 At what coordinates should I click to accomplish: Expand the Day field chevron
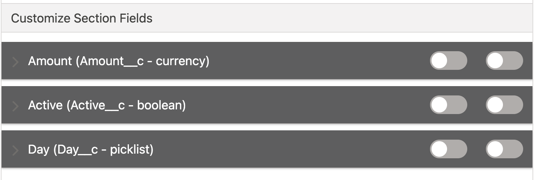tap(16, 150)
